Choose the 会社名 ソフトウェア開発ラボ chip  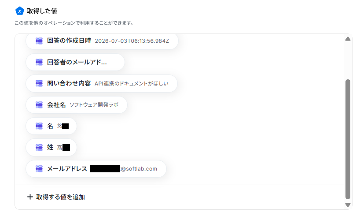[x=77, y=105]
